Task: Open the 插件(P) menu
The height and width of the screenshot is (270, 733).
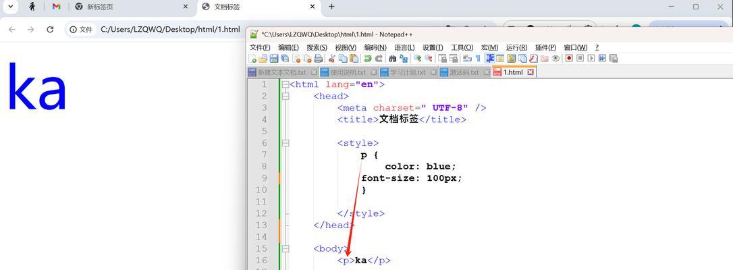Action: 545,48
